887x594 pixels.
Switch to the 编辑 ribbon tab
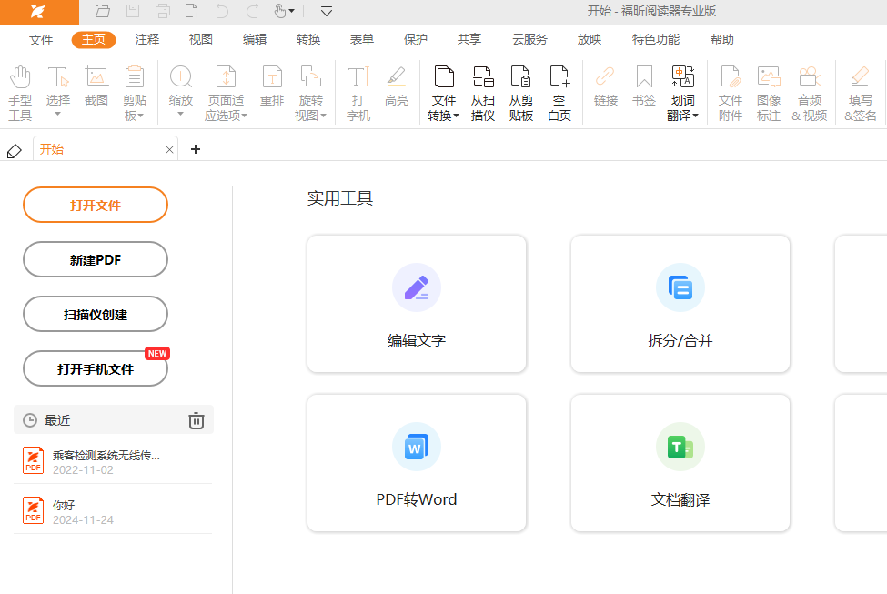[255, 40]
